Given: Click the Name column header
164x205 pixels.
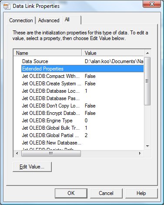Looking at the screenshot, I should coord(47,53).
